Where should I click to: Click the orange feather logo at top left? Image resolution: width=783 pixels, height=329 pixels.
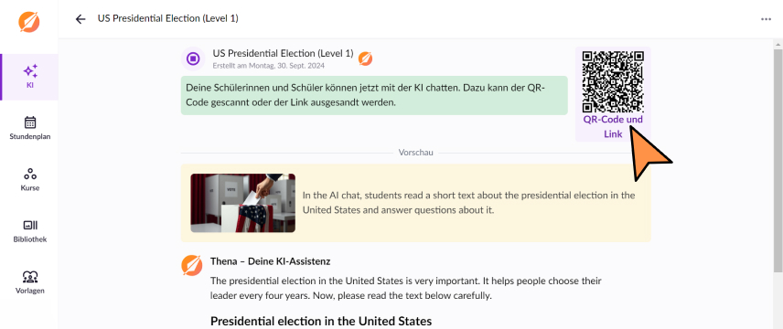[x=29, y=21]
